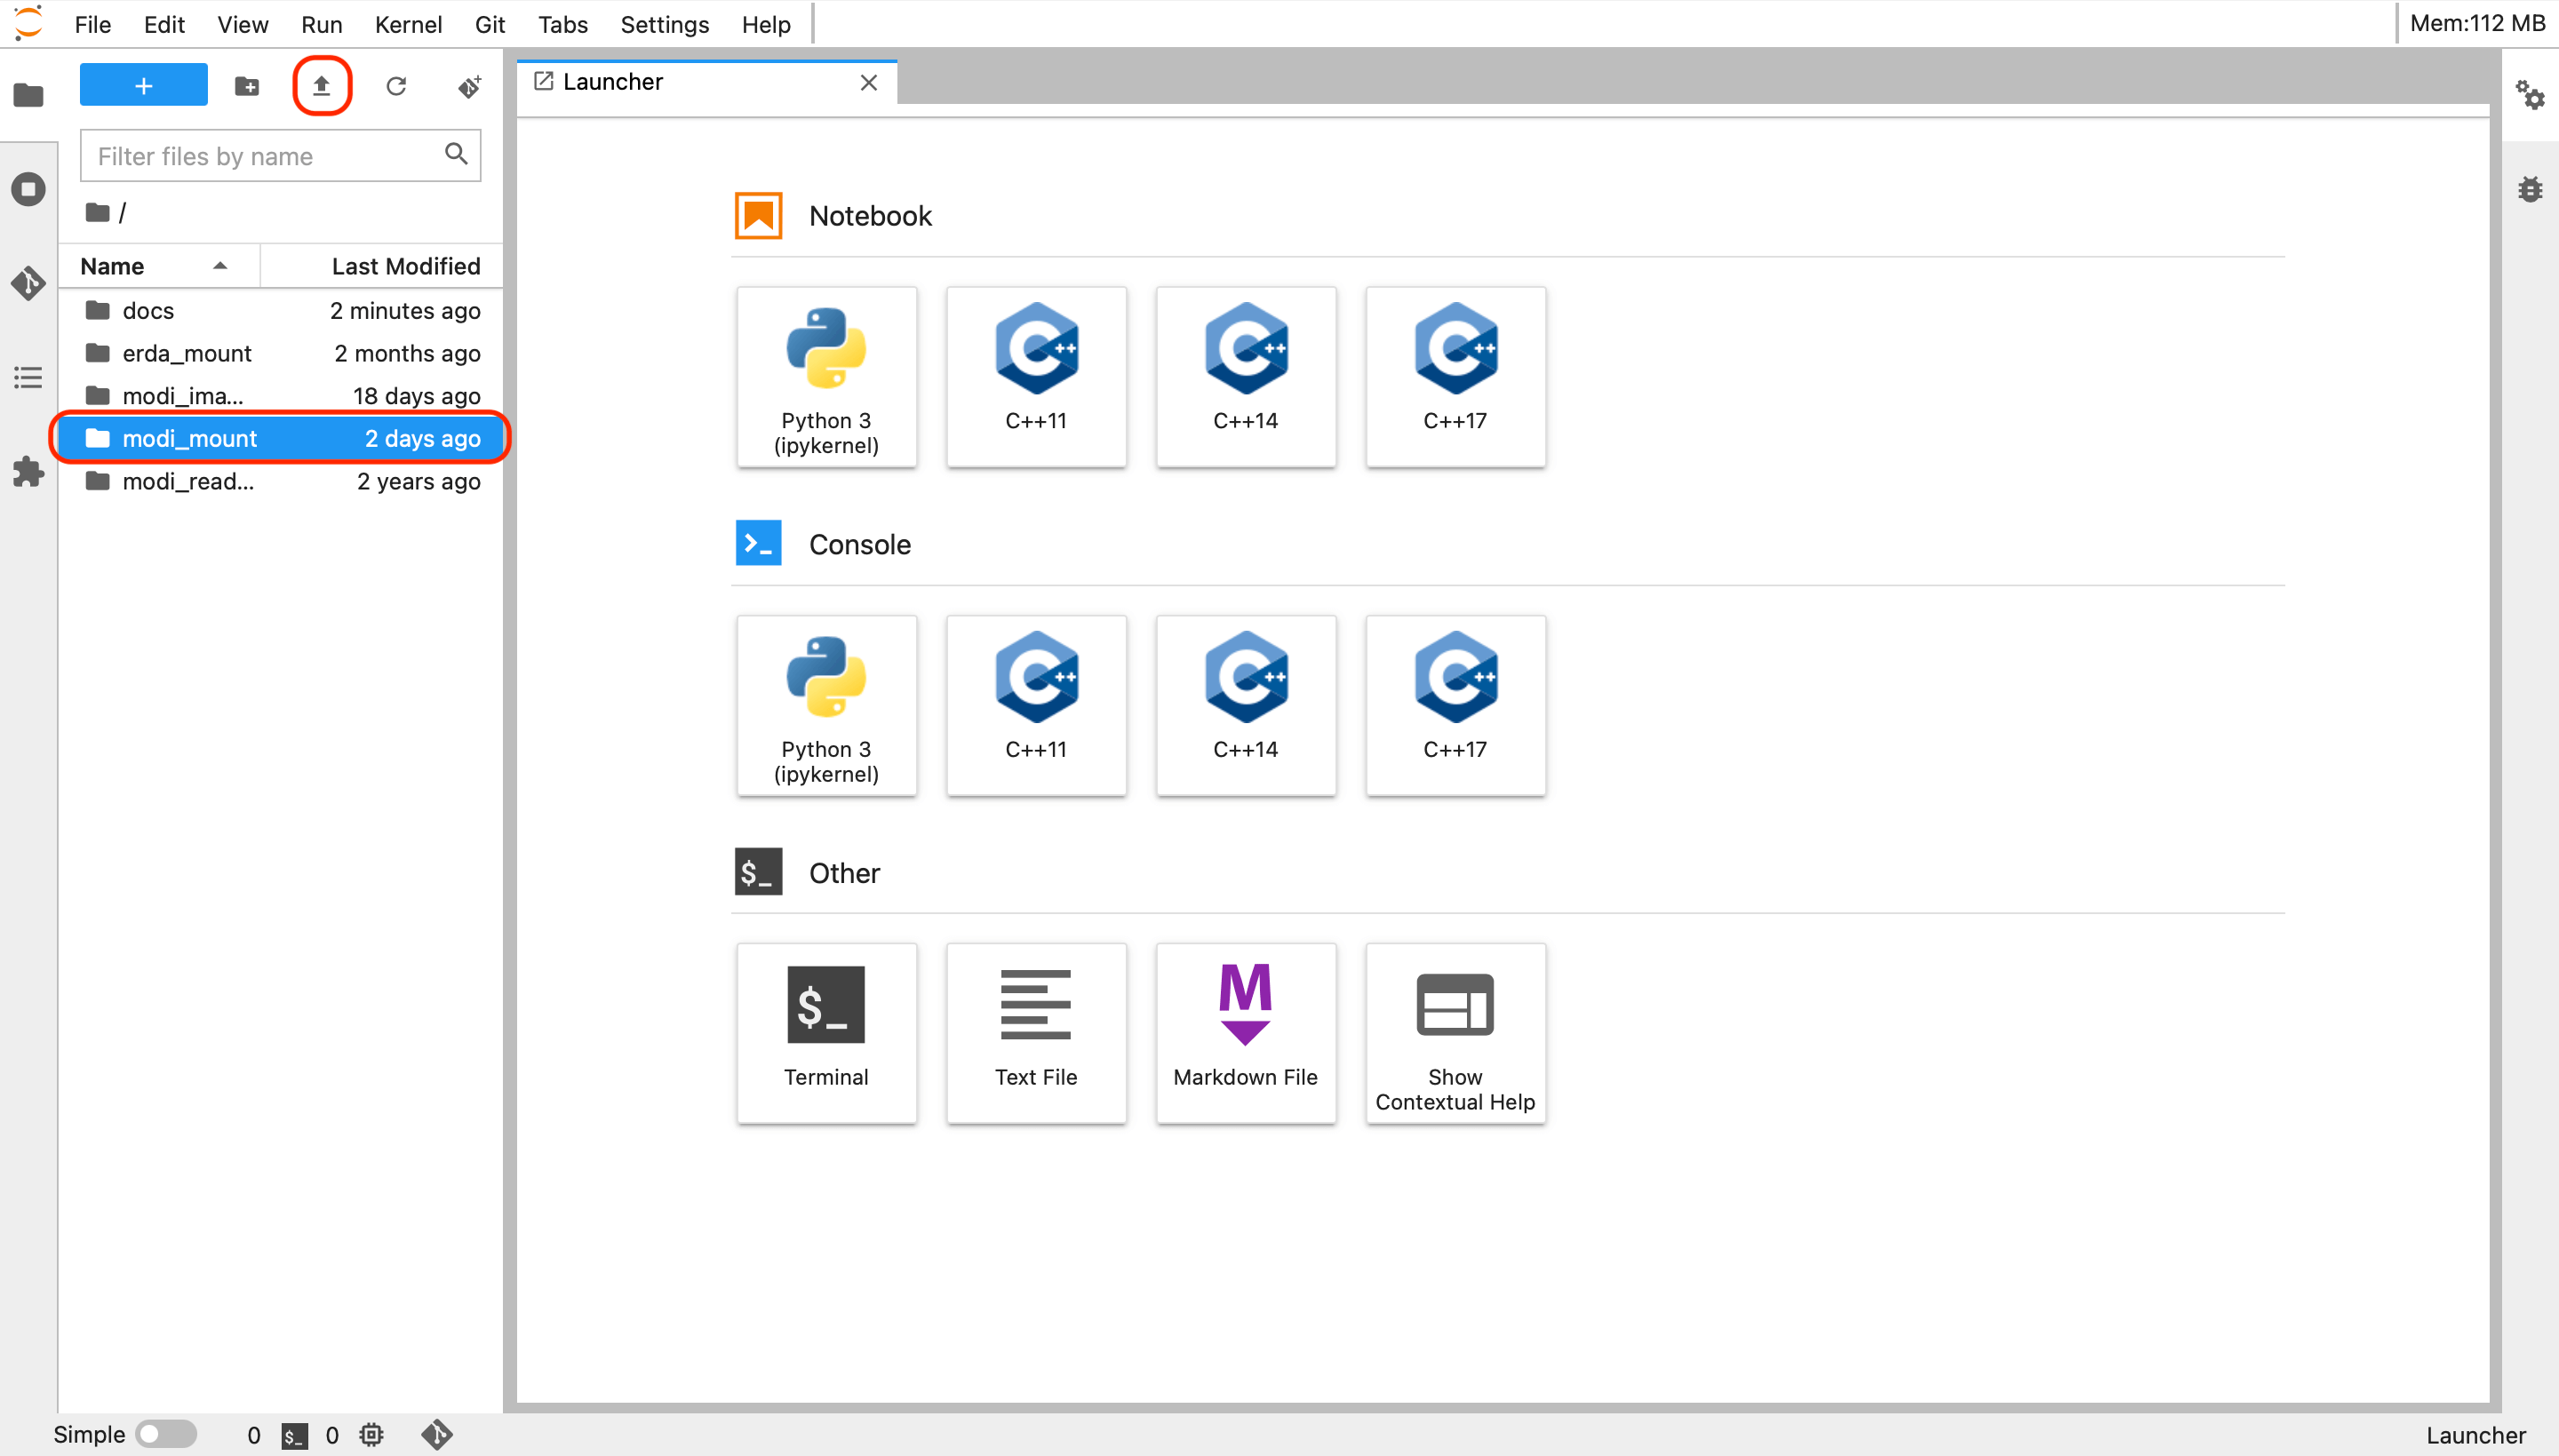Open the Settings menu
Screen dimensions: 2559x1456
pos(664,24)
